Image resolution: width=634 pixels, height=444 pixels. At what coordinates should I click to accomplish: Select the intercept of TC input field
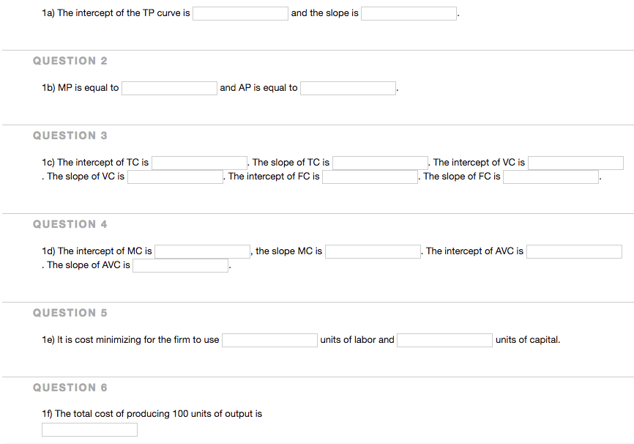point(199,163)
